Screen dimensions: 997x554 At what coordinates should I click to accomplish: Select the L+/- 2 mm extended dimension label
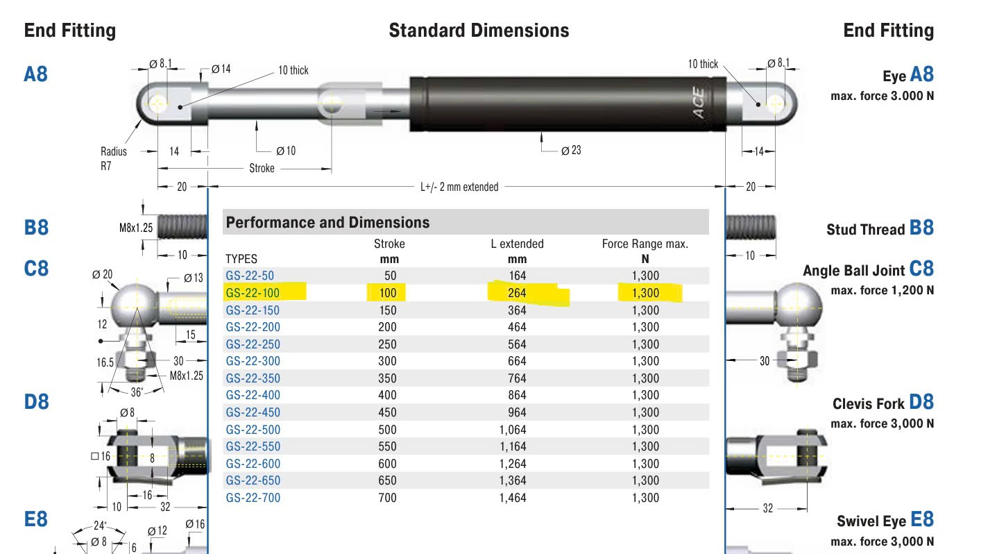pyautogui.click(x=459, y=187)
